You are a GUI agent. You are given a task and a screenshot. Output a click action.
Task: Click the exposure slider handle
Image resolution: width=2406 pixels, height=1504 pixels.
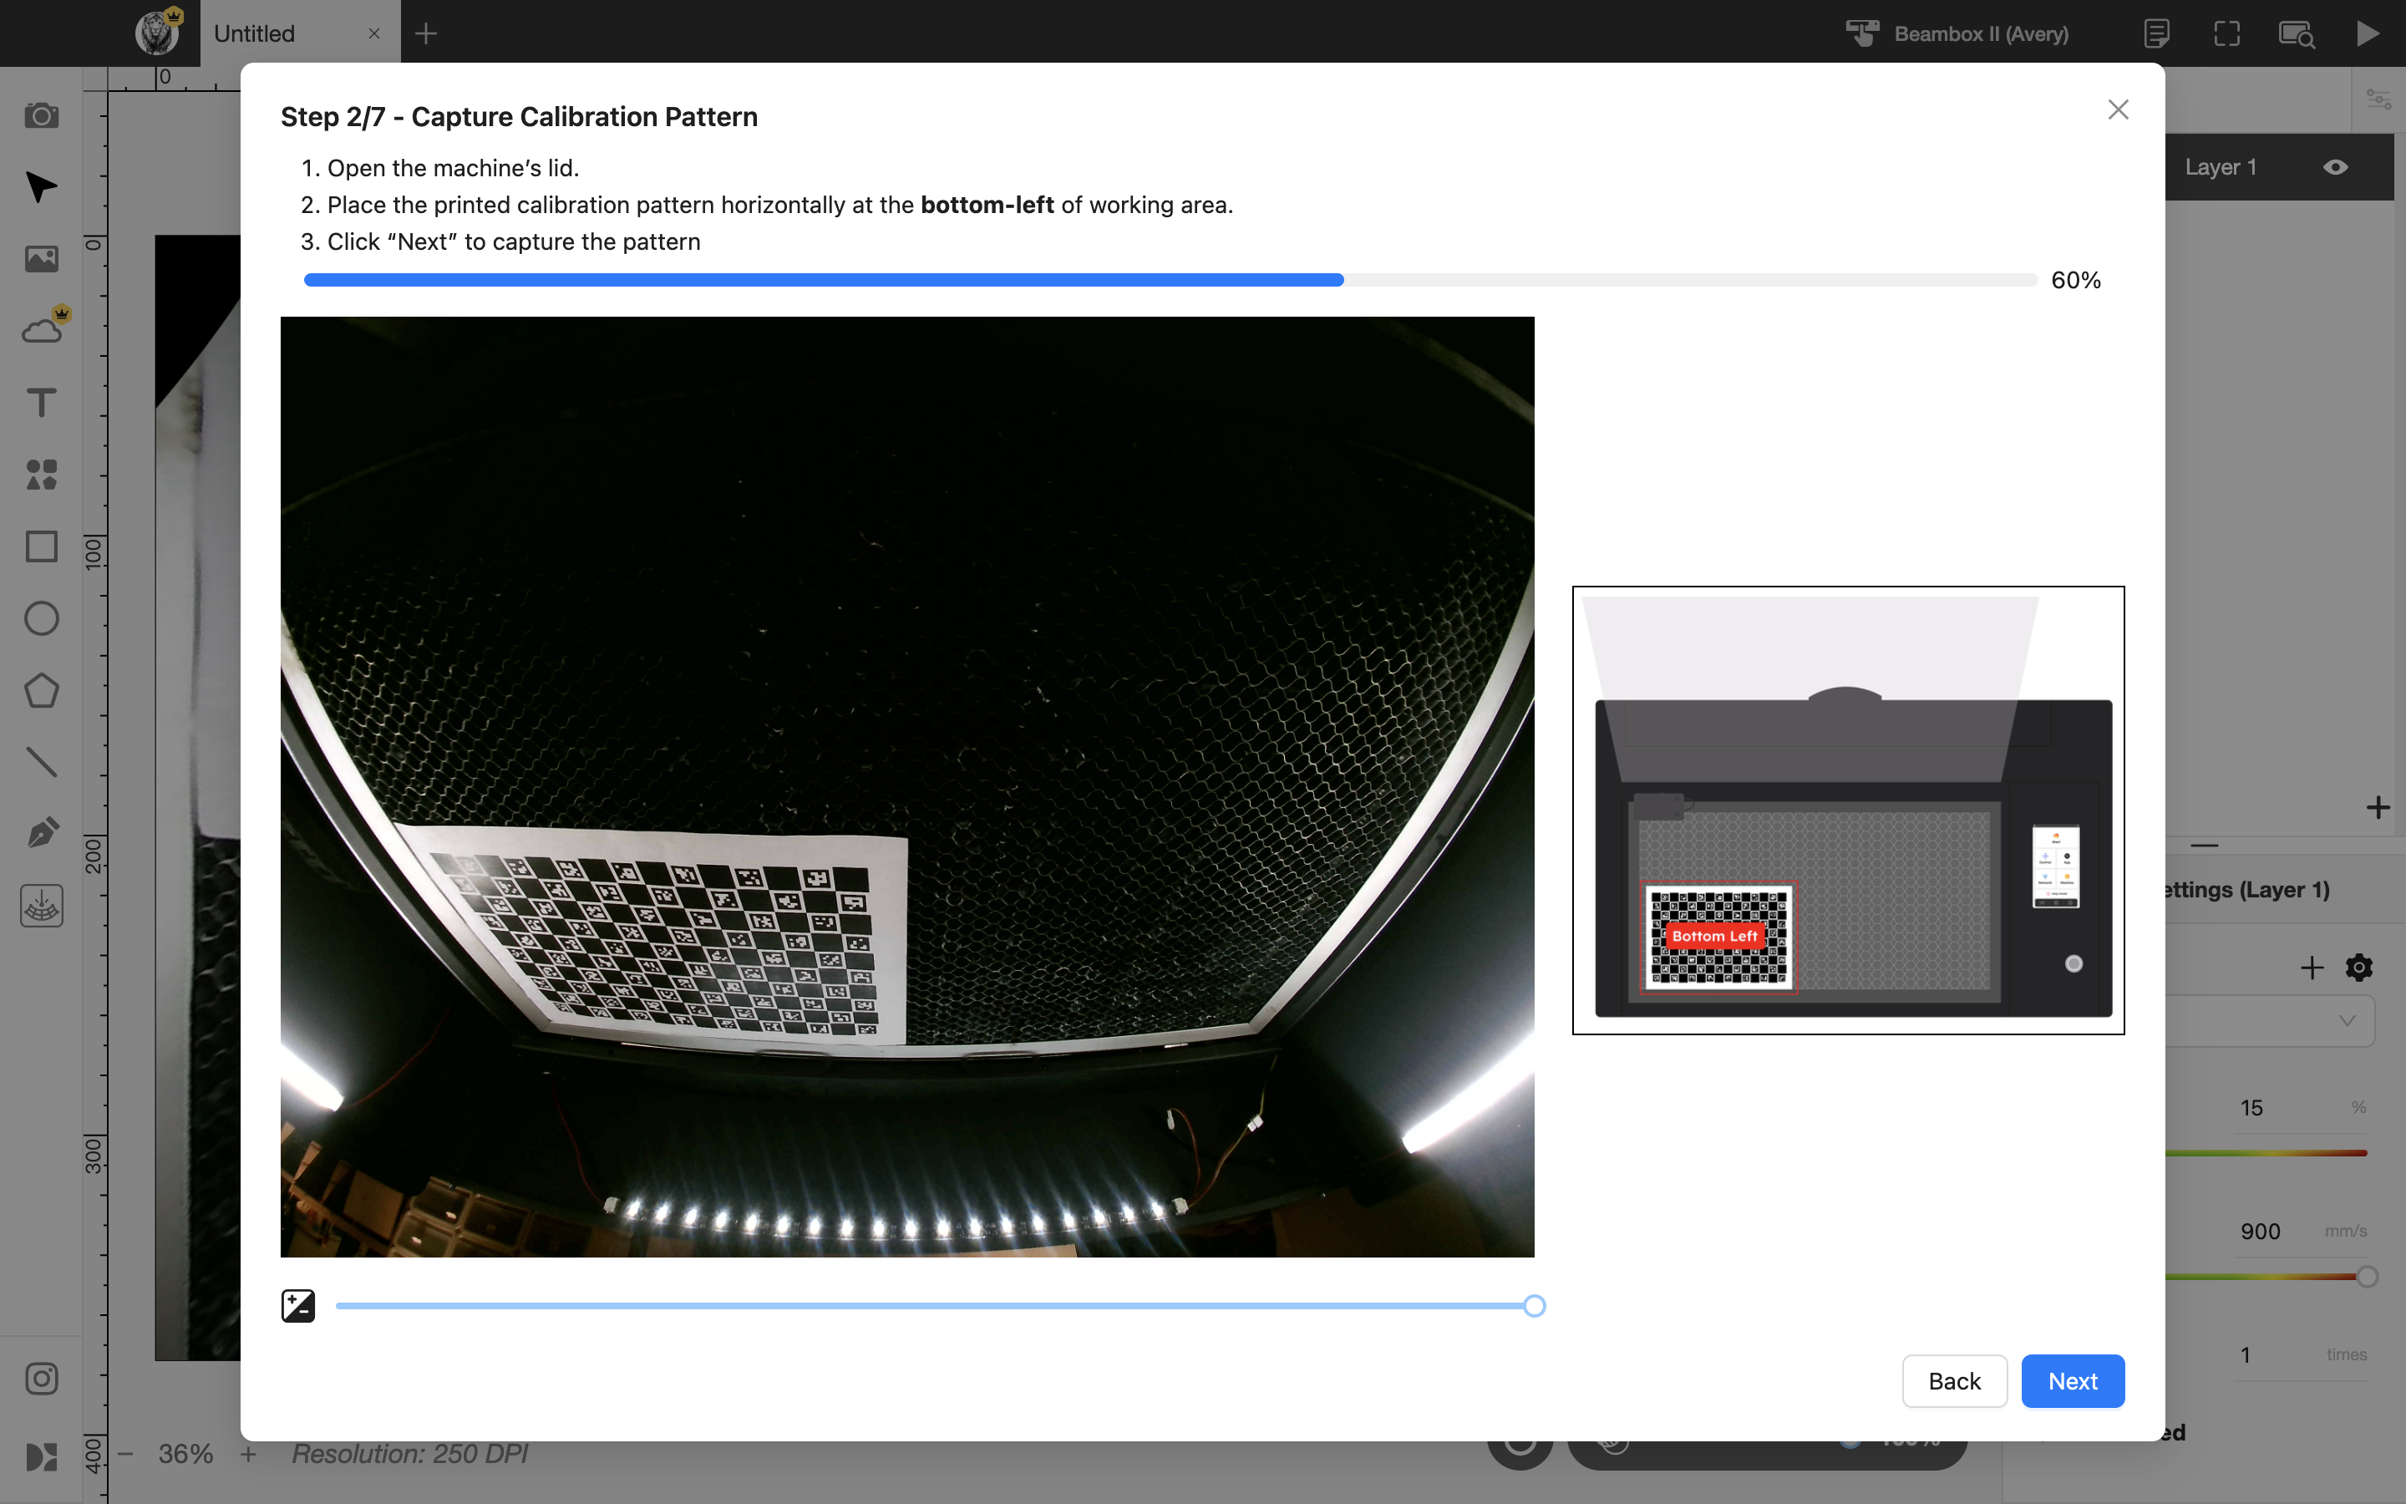[x=1534, y=1306]
